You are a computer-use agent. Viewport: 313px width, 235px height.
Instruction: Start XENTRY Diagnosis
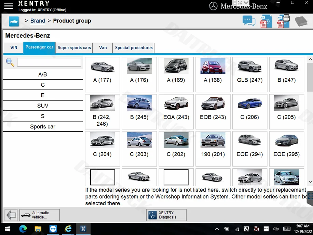pos(166,215)
